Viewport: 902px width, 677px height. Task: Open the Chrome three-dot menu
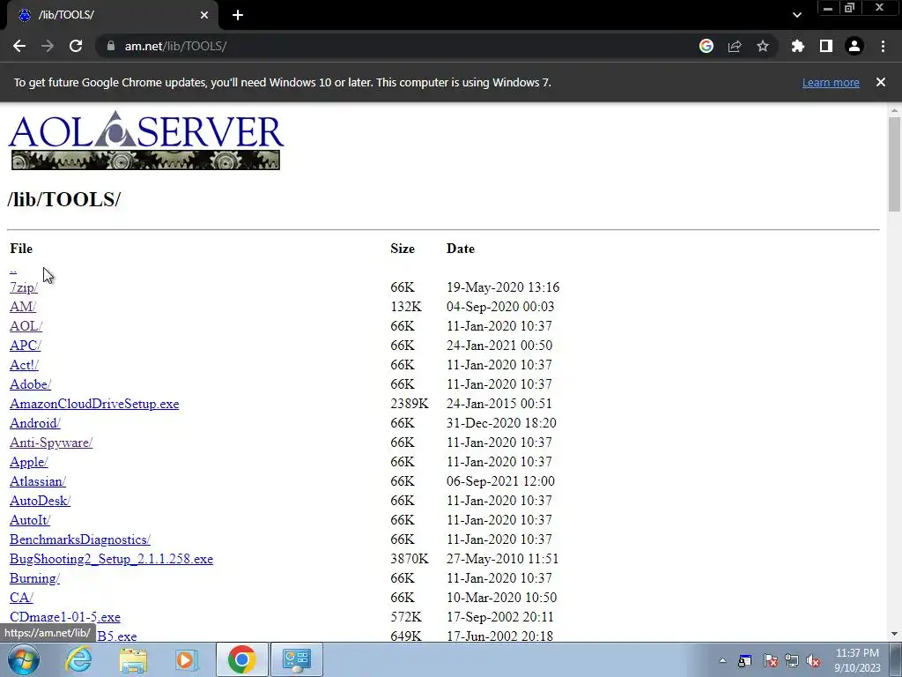click(883, 46)
